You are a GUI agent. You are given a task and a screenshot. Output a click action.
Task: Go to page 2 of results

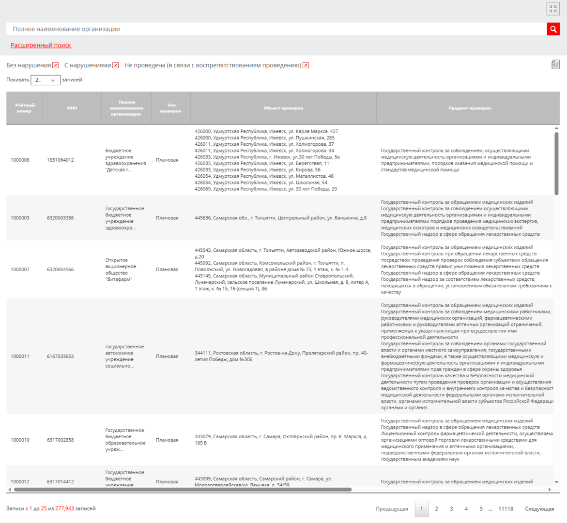click(436, 509)
